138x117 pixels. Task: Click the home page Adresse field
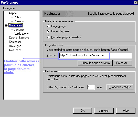tap(95, 55)
